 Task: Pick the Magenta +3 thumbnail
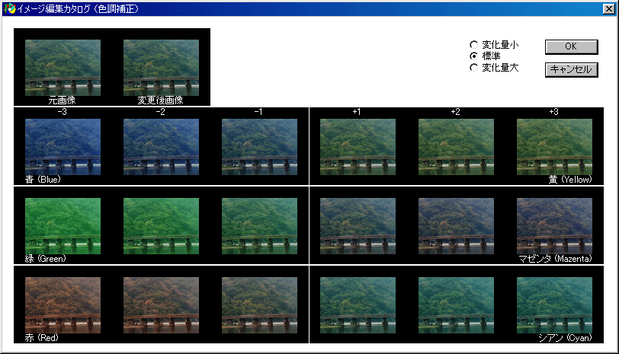tap(554, 226)
